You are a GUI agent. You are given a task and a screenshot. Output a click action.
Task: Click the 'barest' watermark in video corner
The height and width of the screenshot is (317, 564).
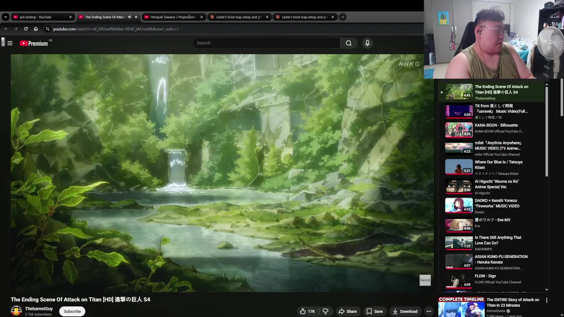tap(425, 280)
